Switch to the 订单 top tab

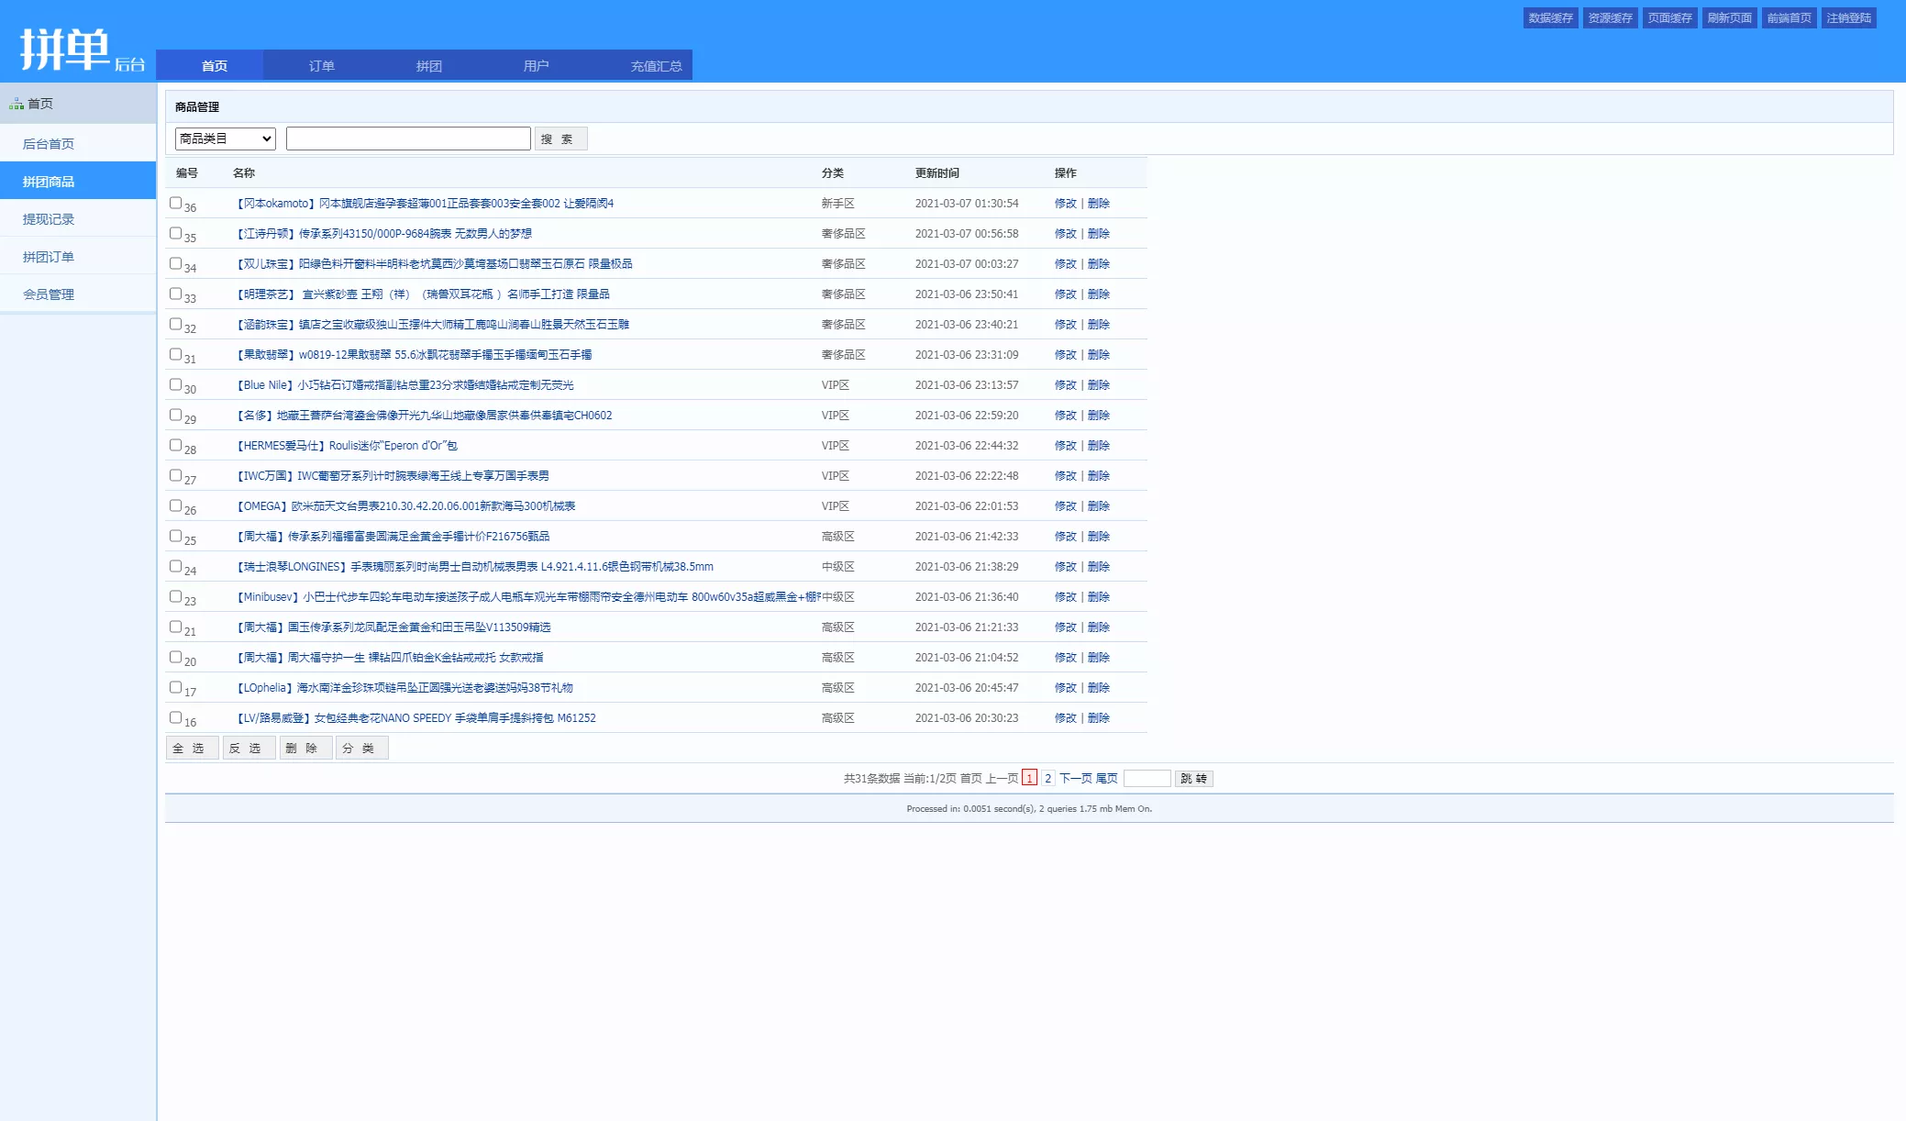tap(321, 66)
